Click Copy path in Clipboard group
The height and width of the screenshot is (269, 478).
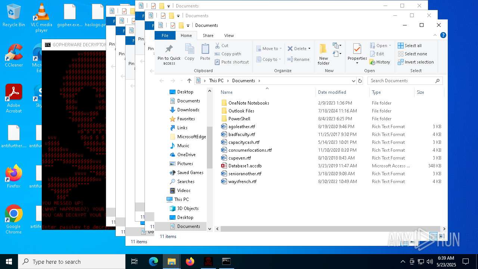pos(228,54)
